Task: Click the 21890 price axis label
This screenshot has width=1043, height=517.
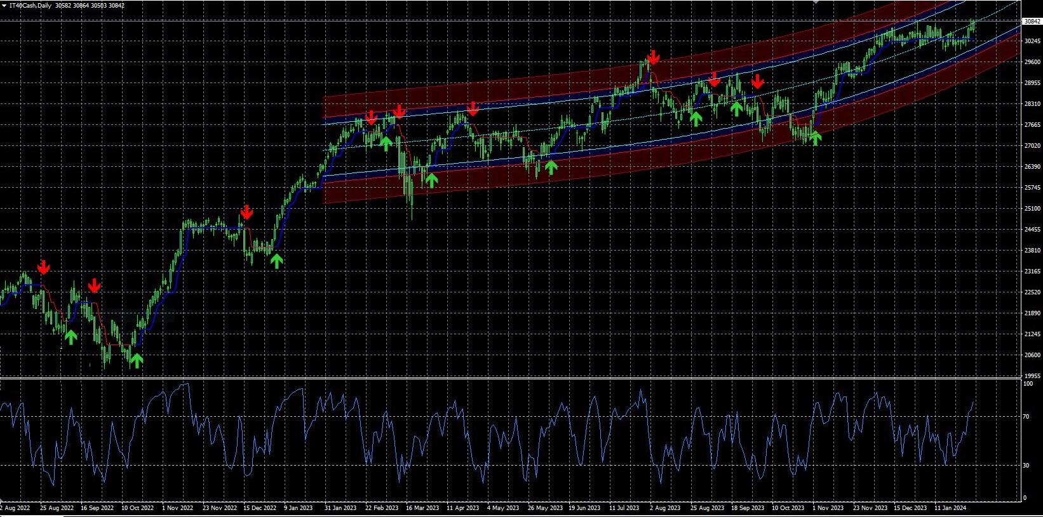Action: tap(1032, 313)
